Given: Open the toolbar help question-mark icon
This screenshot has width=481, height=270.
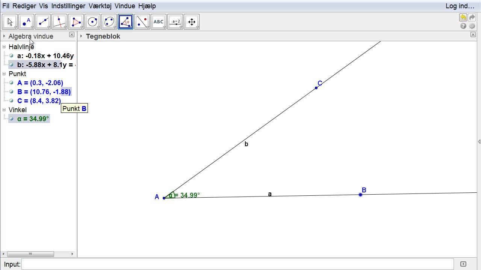Looking at the screenshot, I should (x=463, y=26).
